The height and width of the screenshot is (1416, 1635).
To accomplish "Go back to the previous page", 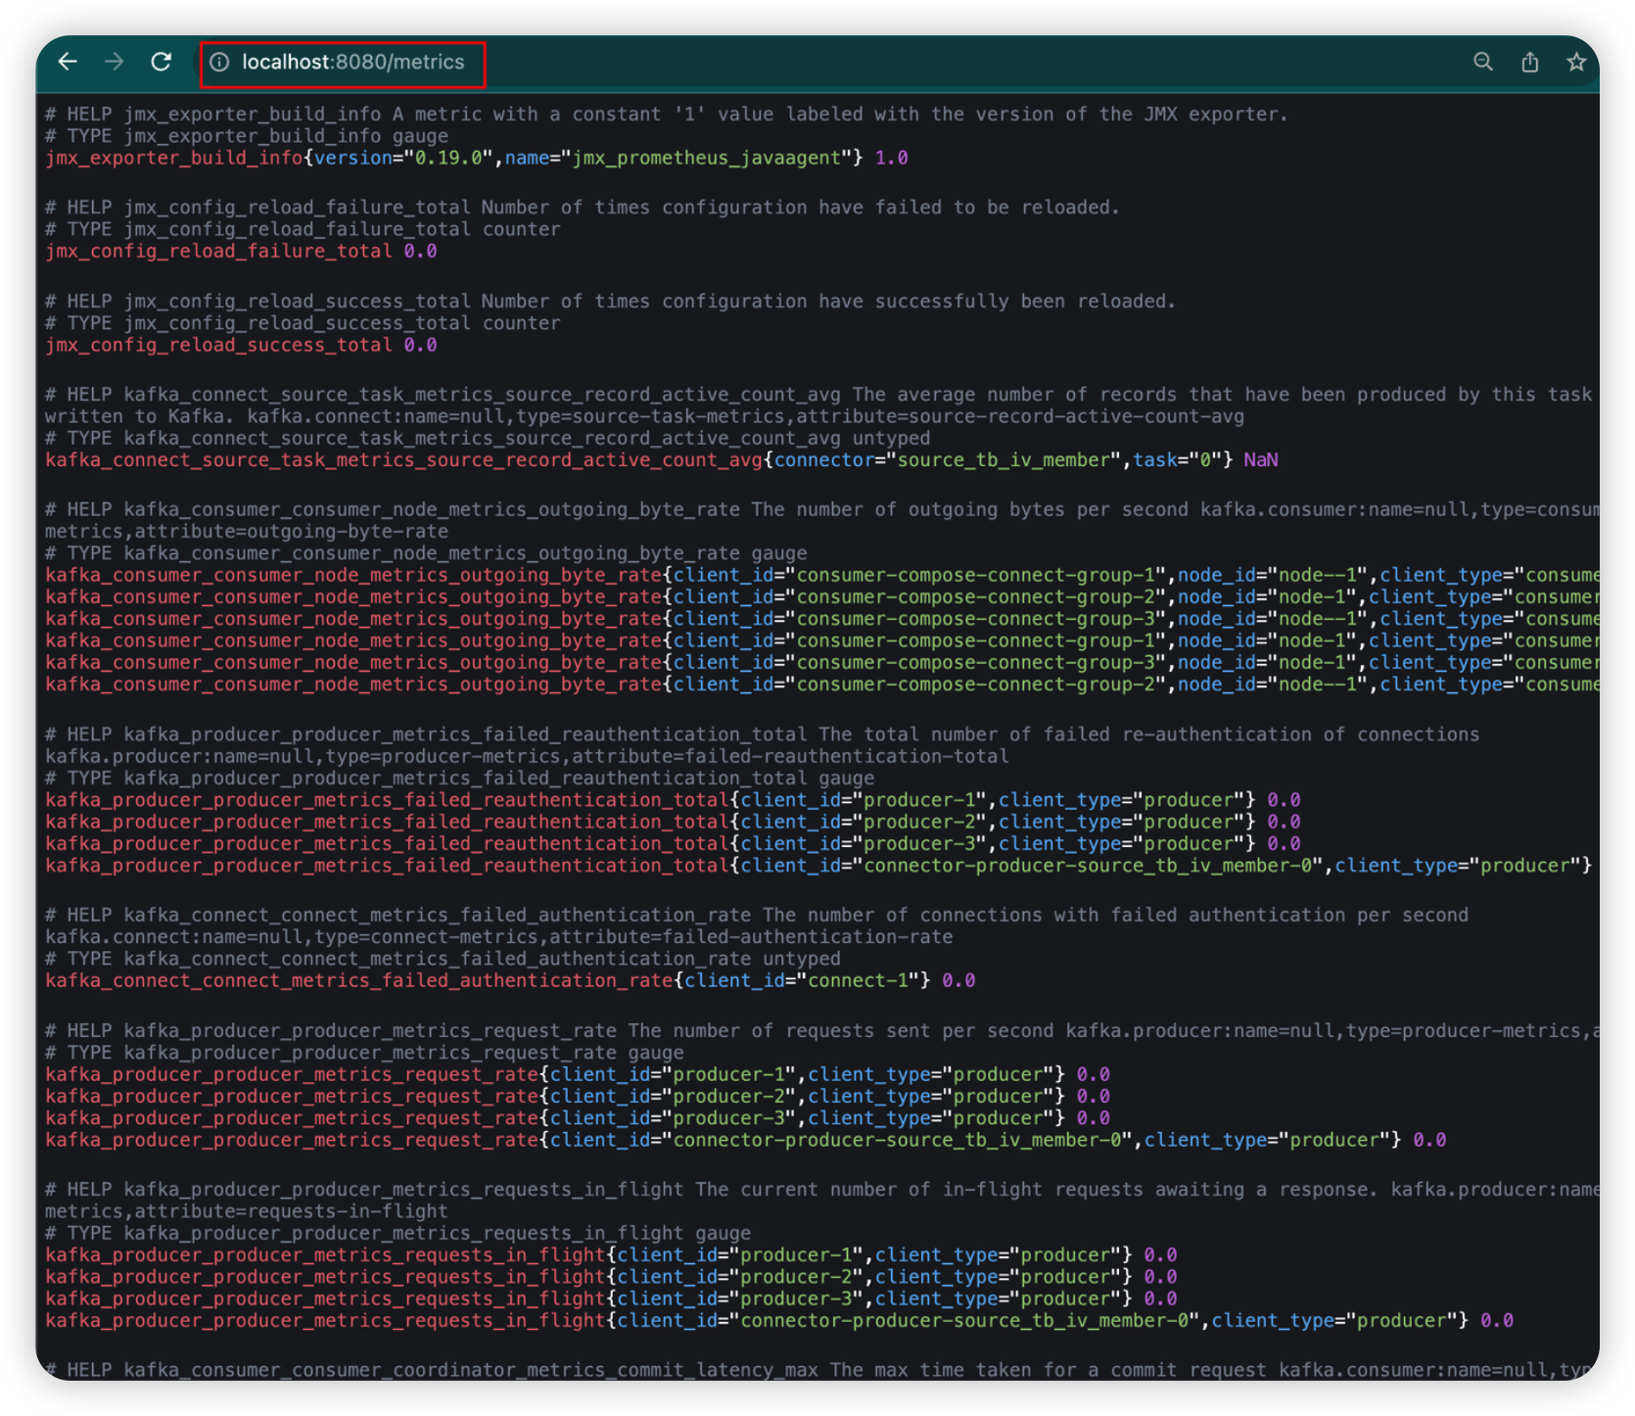I will click(68, 62).
